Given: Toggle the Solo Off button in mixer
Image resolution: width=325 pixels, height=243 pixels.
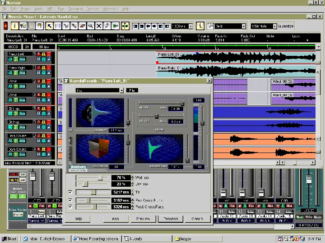Looking at the screenshot, I should pos(23,175).
